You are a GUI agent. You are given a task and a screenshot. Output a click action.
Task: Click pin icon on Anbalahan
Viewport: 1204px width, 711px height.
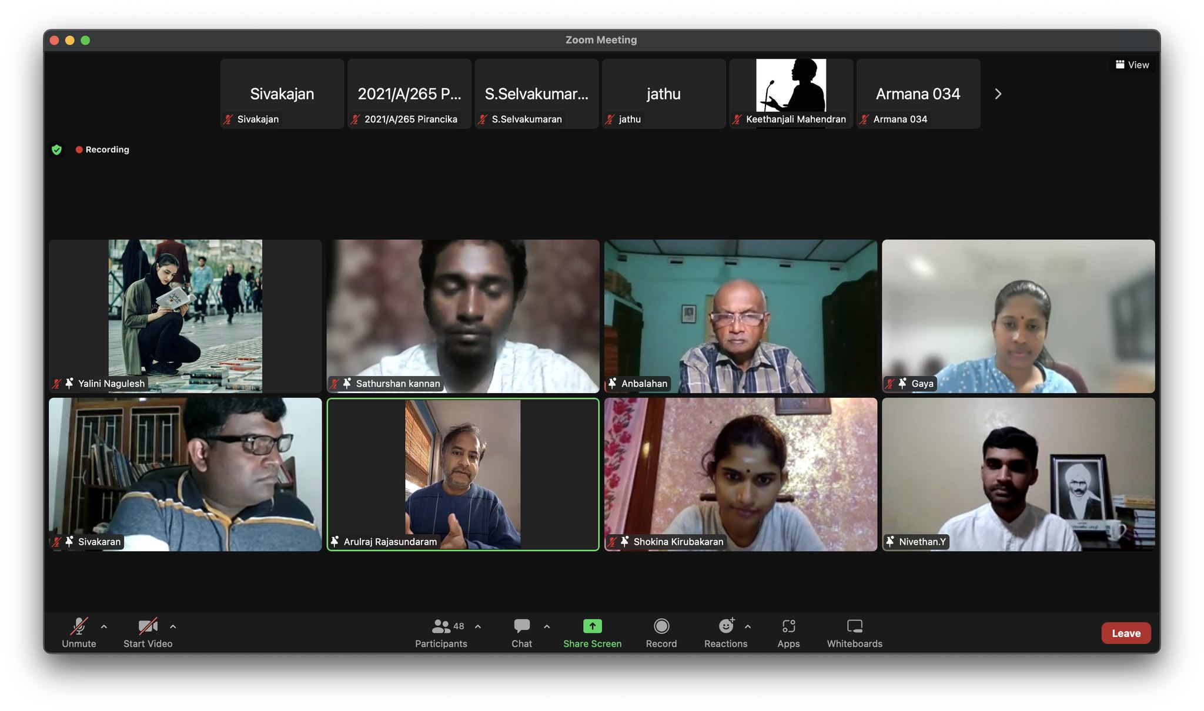[x=613, y=383]
